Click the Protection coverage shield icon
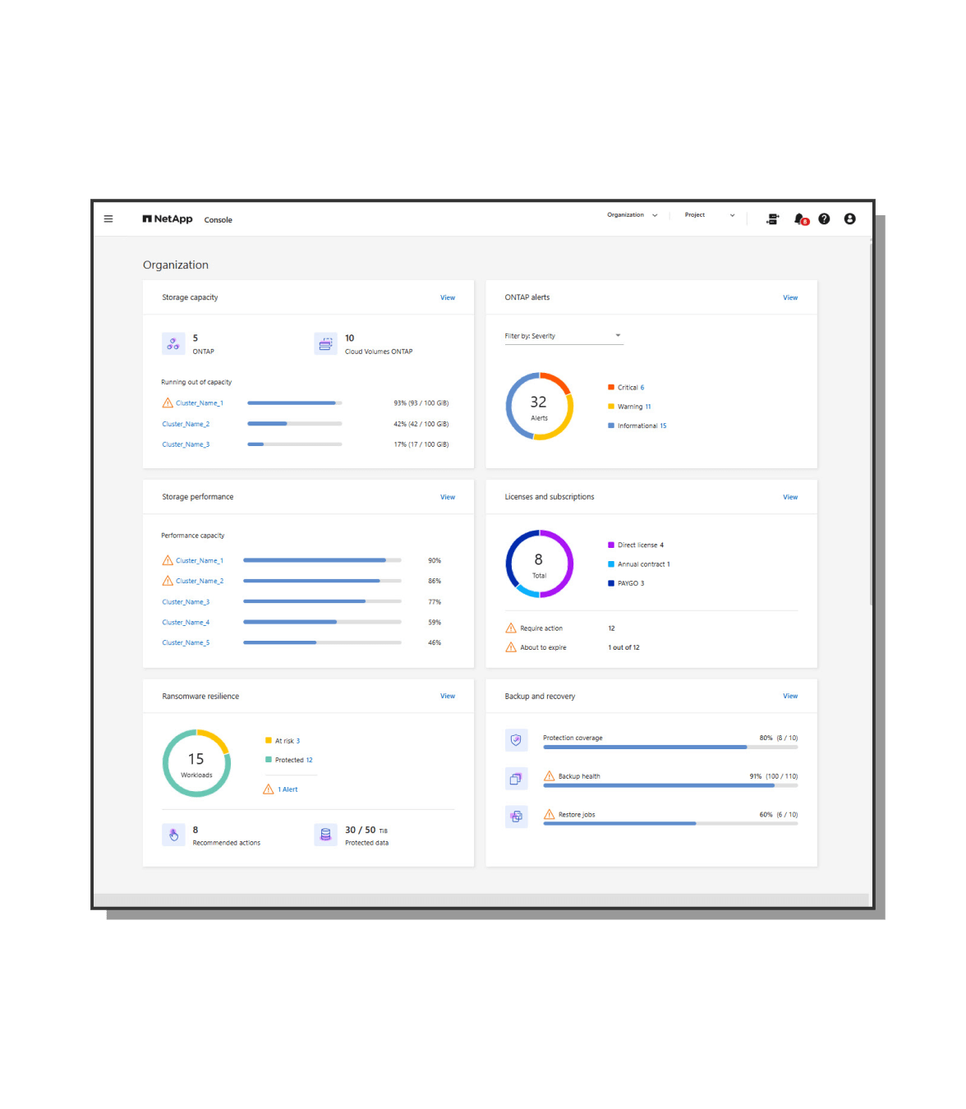This screenshot has width=966, height=1109. coord(517,739)
